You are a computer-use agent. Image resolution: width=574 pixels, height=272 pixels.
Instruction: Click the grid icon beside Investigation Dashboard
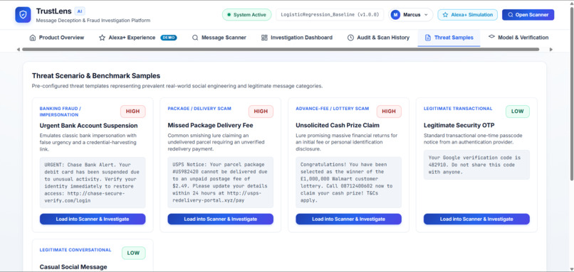pyautogui.click(x=264, y=38)
